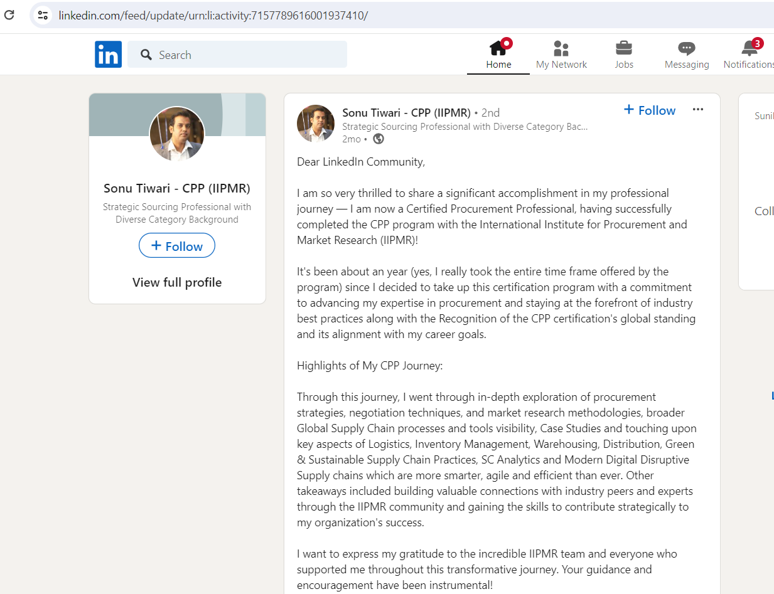Screen dimensions: 774x594
Task: Click sidebar name Sonu Tiwari - CPP (IIPMR)
Action: [x=177, y=188]
